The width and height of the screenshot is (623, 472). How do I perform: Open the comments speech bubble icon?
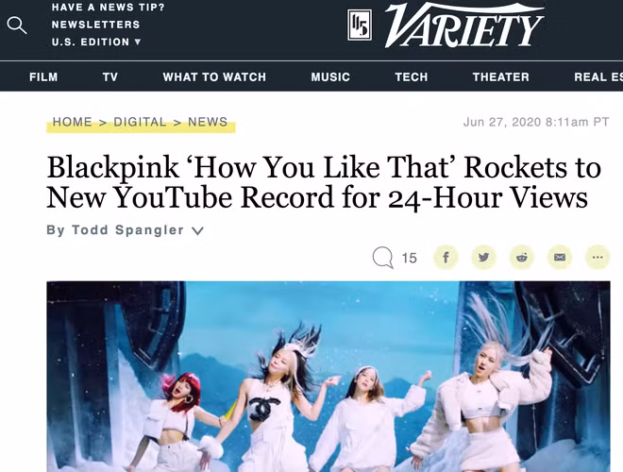[383, 258]
